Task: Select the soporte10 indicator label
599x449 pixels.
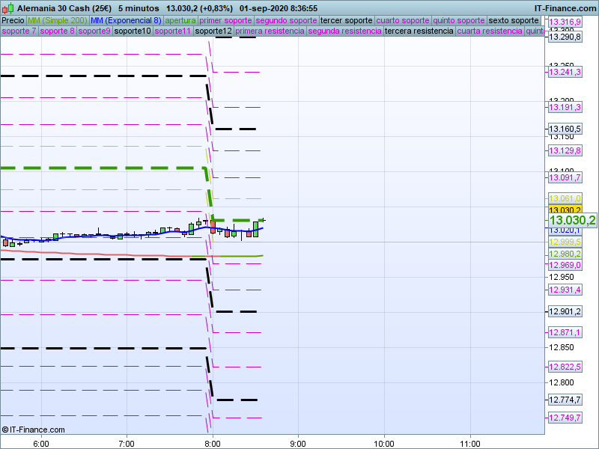Action: point(133,31)
